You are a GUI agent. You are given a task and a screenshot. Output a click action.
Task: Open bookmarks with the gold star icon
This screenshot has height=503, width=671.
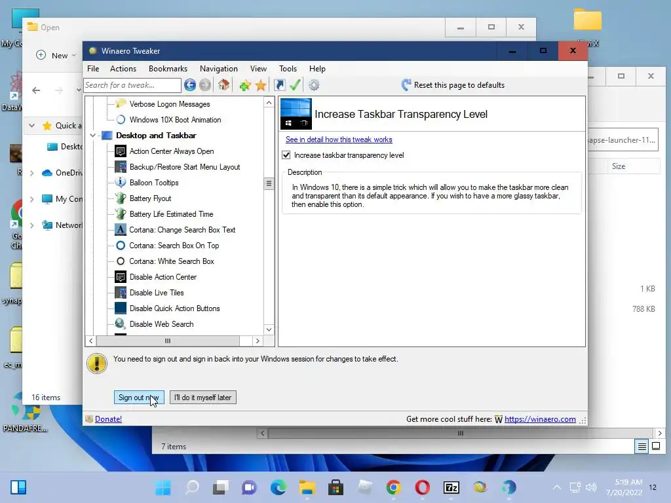(x=261, y=85)
